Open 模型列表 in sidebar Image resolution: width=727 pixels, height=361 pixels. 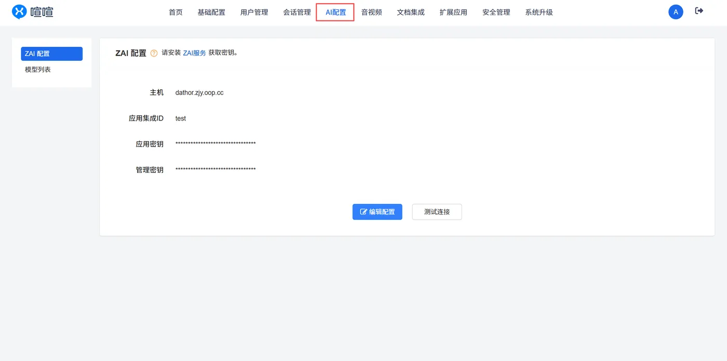38,70
